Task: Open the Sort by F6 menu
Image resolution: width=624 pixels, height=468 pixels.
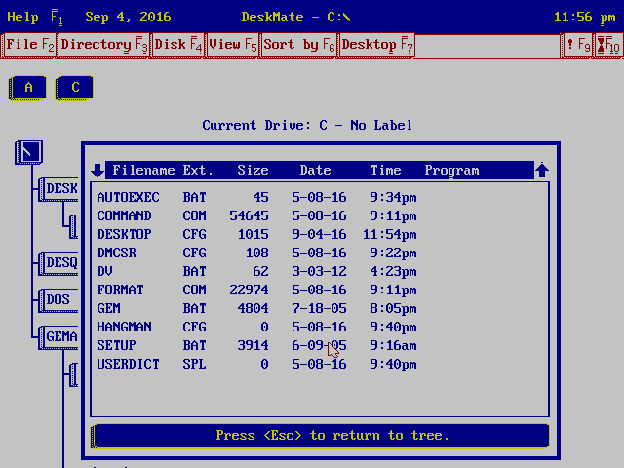Action: coord(299,45)
